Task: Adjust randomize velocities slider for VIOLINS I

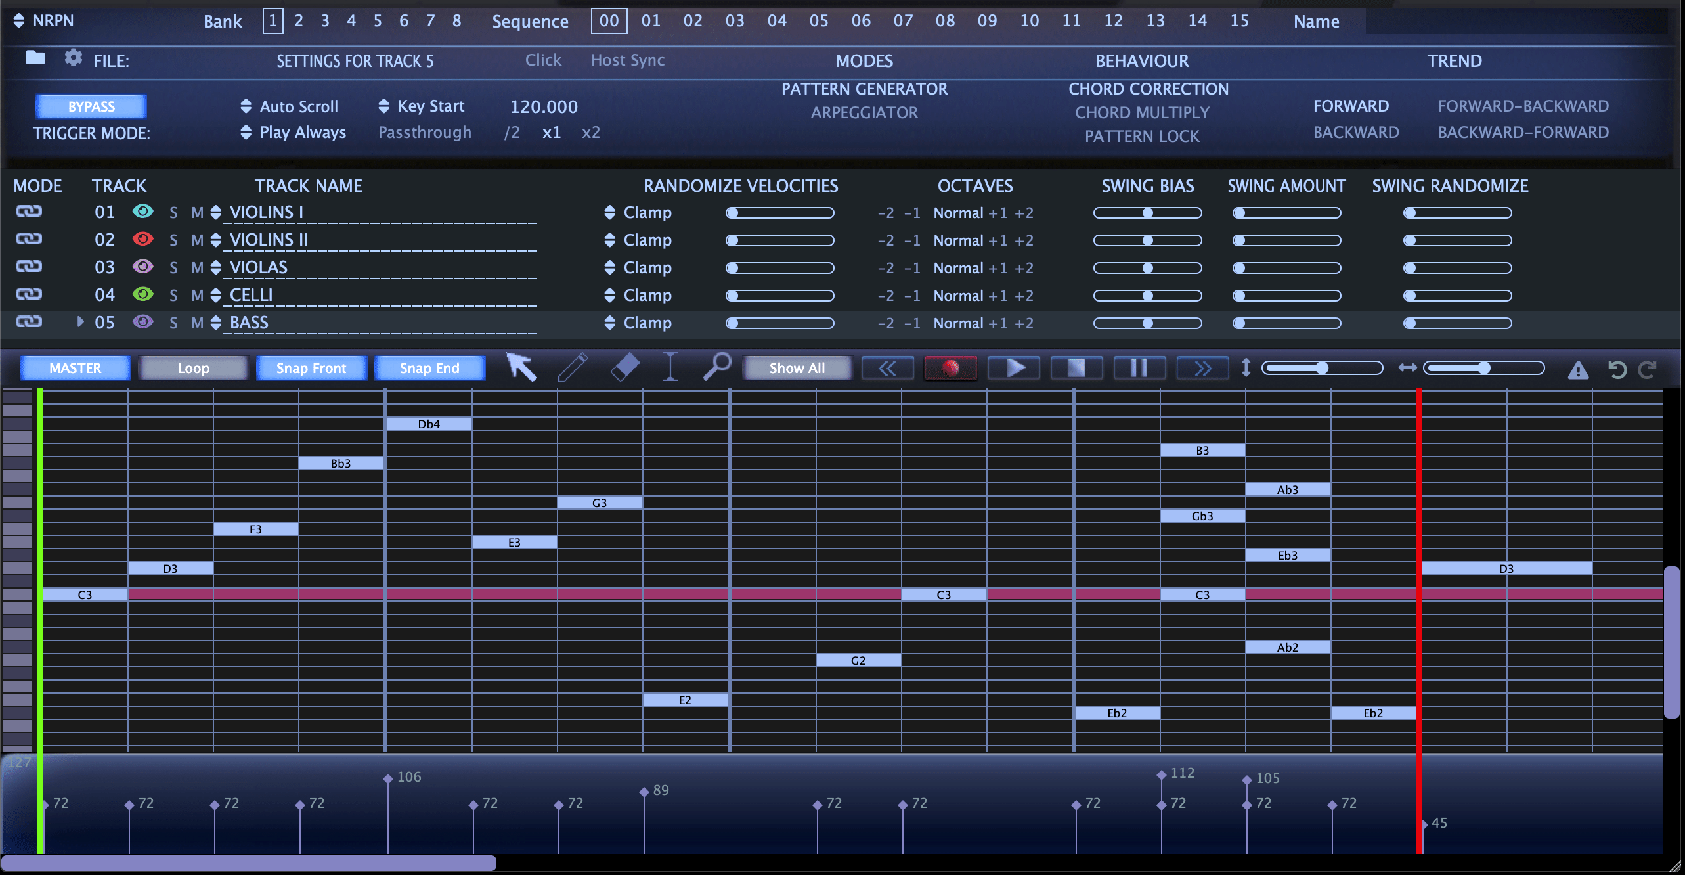Action: click(779, 213)
